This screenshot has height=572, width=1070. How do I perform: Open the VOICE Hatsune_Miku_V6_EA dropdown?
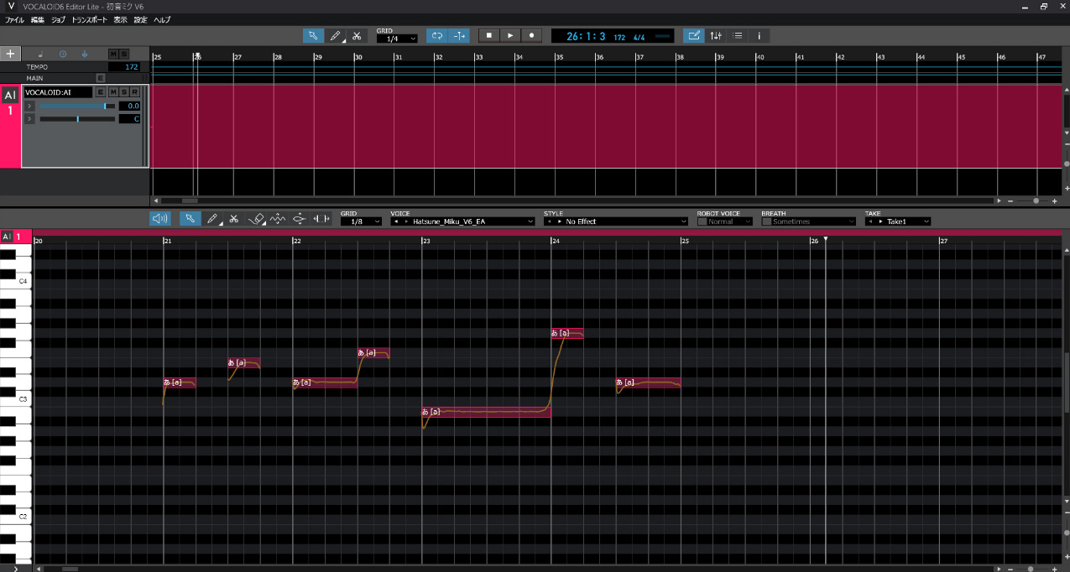(462, 221)
